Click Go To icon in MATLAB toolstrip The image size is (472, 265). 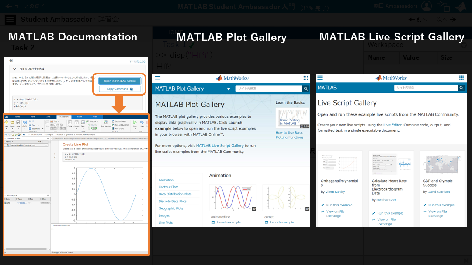pos(25,122)
